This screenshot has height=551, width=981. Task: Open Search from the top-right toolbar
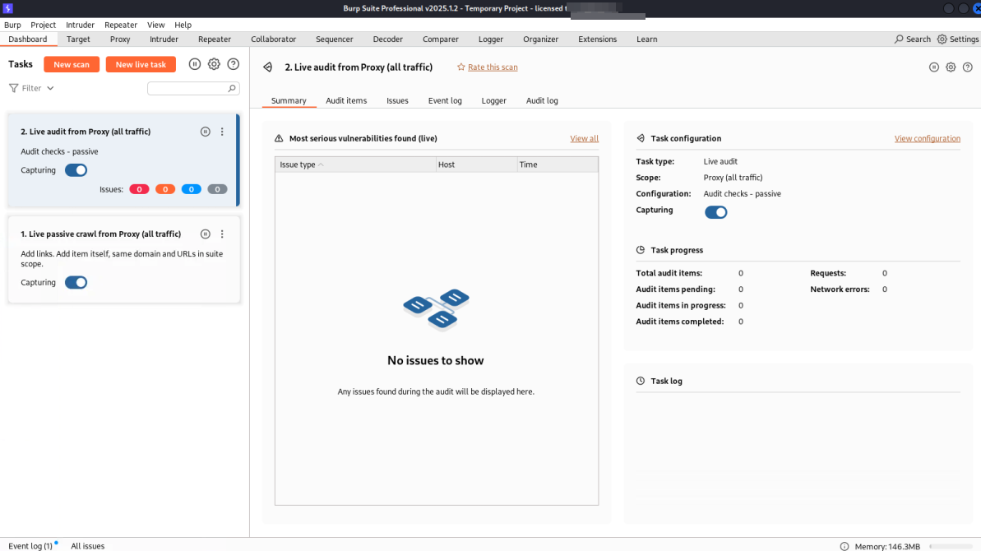pyautogui.click(x=913, y=39)
